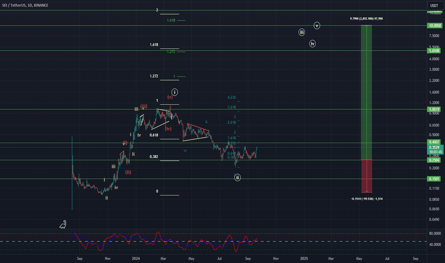Screen dimensions: 445x263
Task: Select the long position green profit zone
Action: (x=366, y=92)
